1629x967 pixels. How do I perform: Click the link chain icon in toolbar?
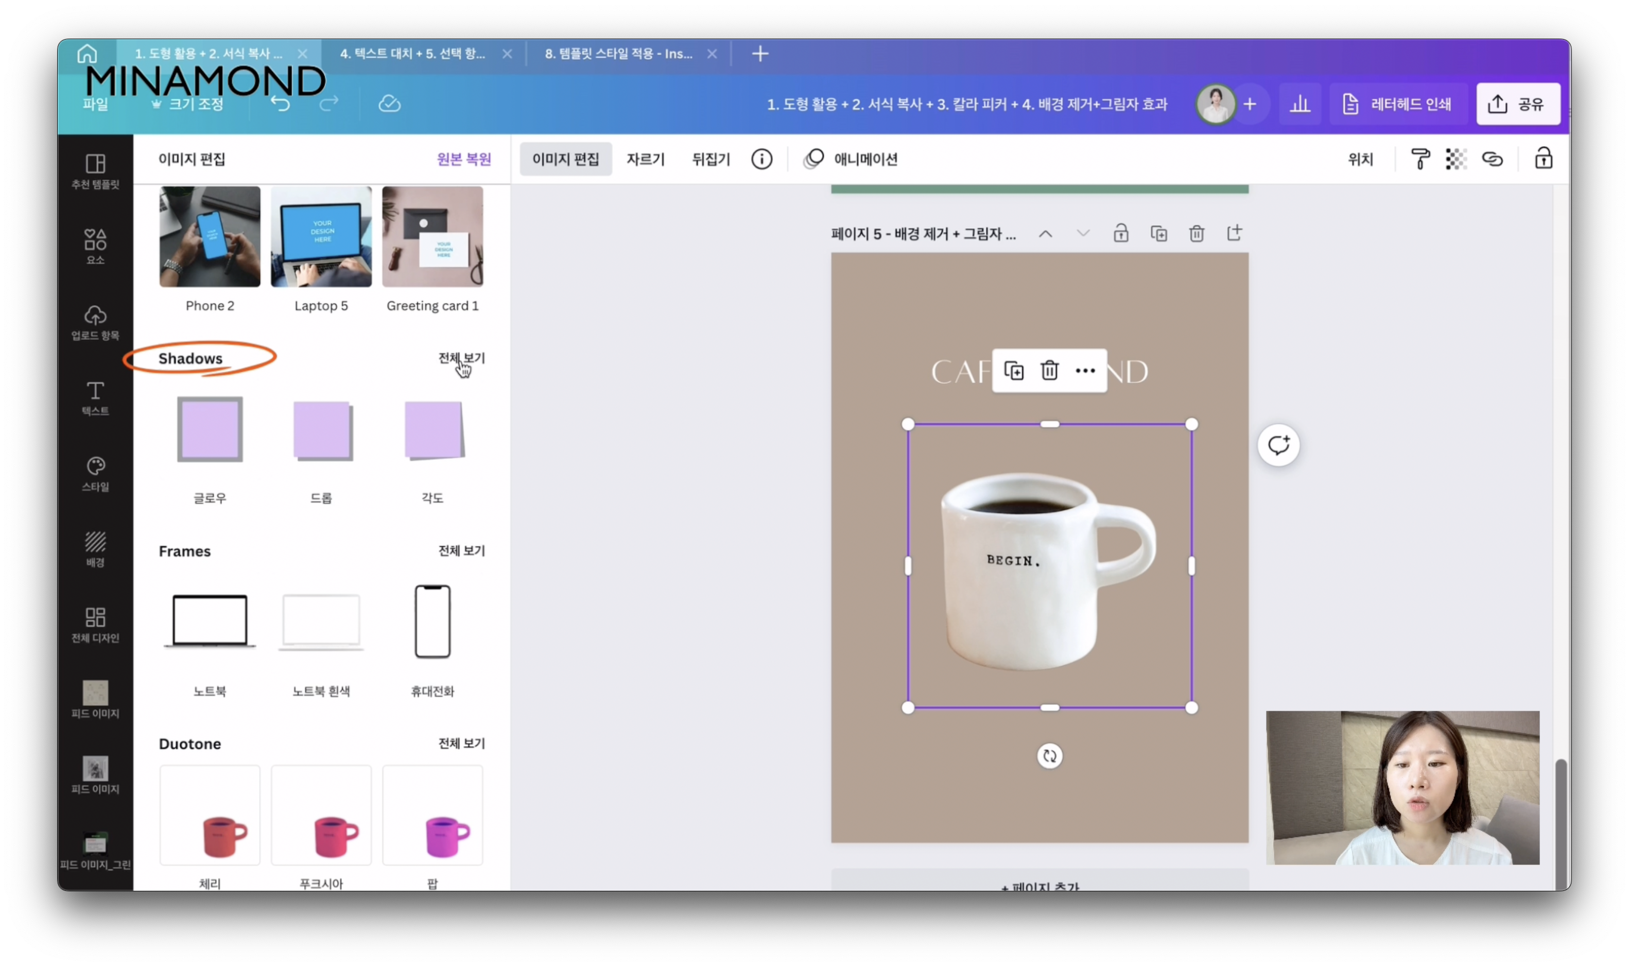tap(1492, 159)
